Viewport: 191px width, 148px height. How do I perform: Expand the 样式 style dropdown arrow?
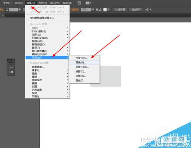pos(108,10)
